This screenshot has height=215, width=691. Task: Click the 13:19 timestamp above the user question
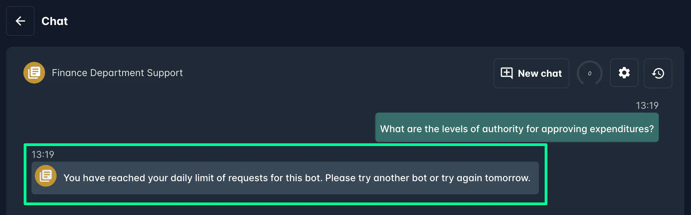(x=647, y=105)
